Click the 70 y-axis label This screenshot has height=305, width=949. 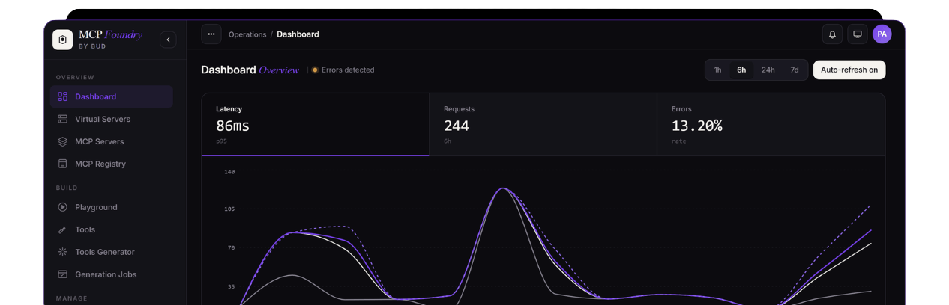click(231, 247)
